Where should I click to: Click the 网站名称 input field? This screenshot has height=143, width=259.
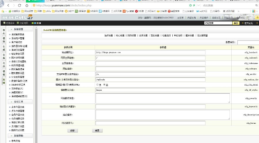click(150, 69)
